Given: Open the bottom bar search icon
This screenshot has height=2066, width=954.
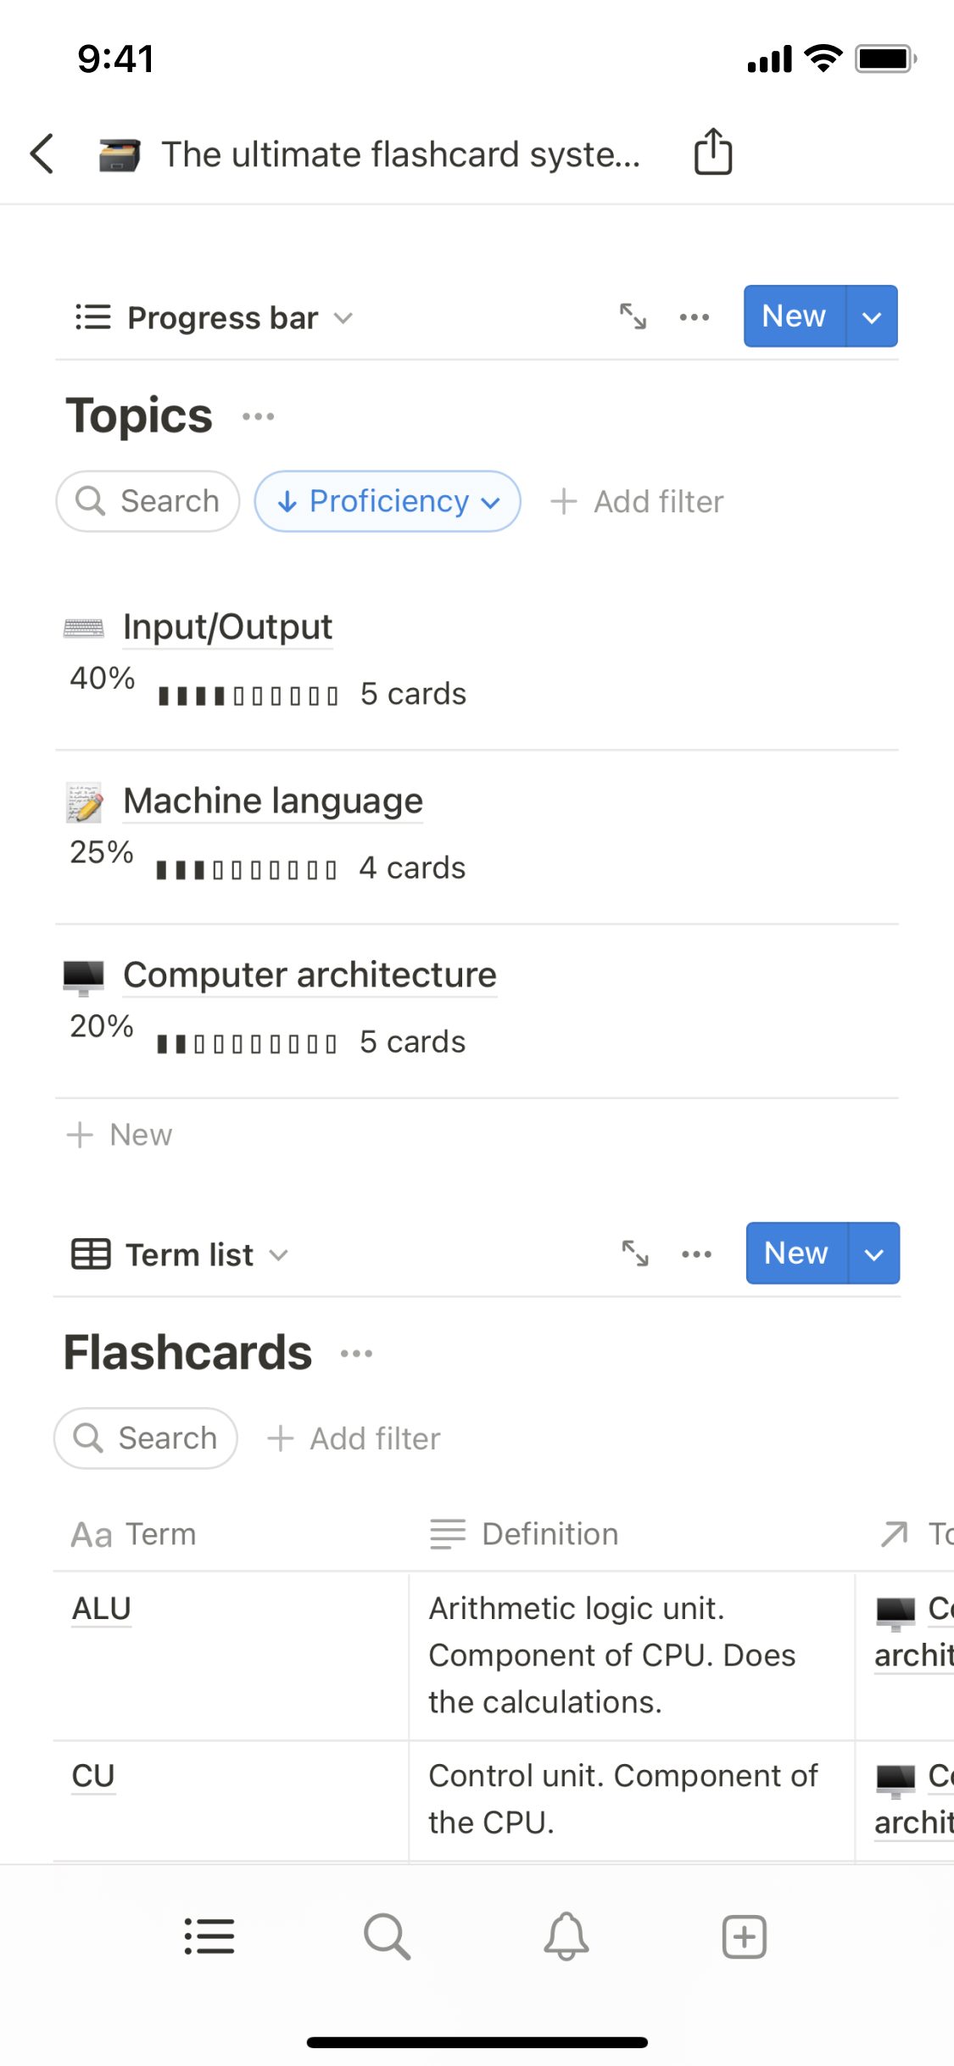Looking at the screenshot, I should click(388, 1937).
